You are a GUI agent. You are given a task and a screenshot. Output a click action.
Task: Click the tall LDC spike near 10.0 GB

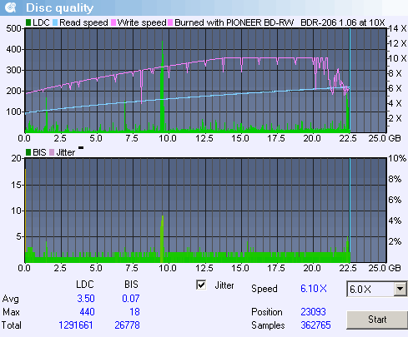pyautogui.click(x=162, y=87)
